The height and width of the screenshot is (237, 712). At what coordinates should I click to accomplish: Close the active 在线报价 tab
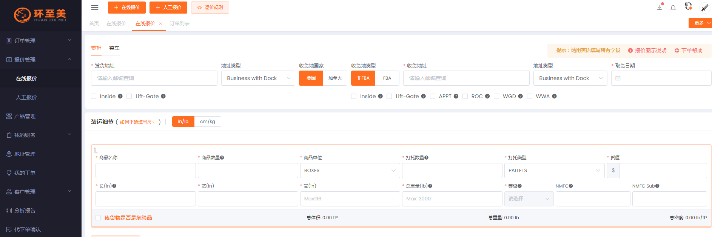(160, 24)
